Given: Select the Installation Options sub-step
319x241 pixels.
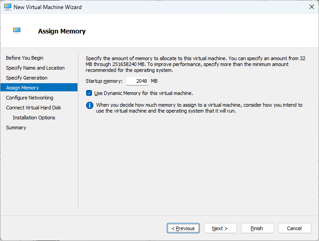Looking at the screenshot, I should (x=34, y=118).
